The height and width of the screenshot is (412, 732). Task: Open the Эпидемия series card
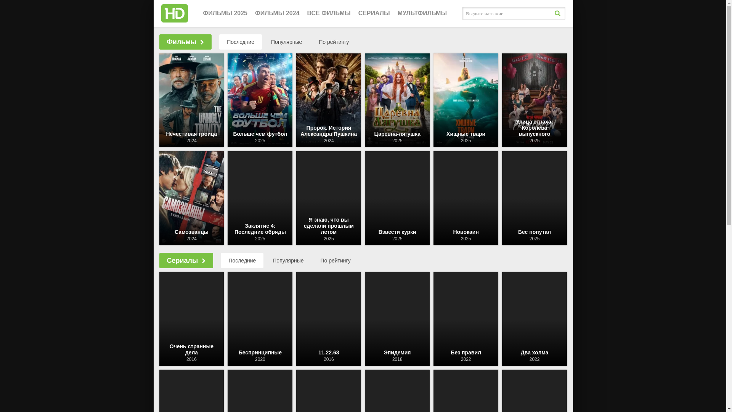397,319
